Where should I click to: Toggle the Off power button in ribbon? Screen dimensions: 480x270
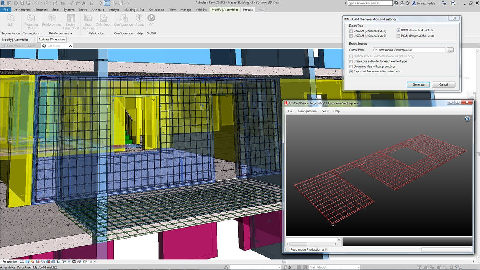click(151, 18)
